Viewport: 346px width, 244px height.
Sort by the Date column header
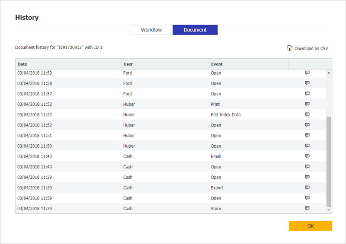coord(68,64)
